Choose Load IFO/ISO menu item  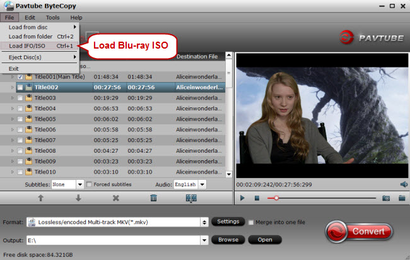[40, 46]
